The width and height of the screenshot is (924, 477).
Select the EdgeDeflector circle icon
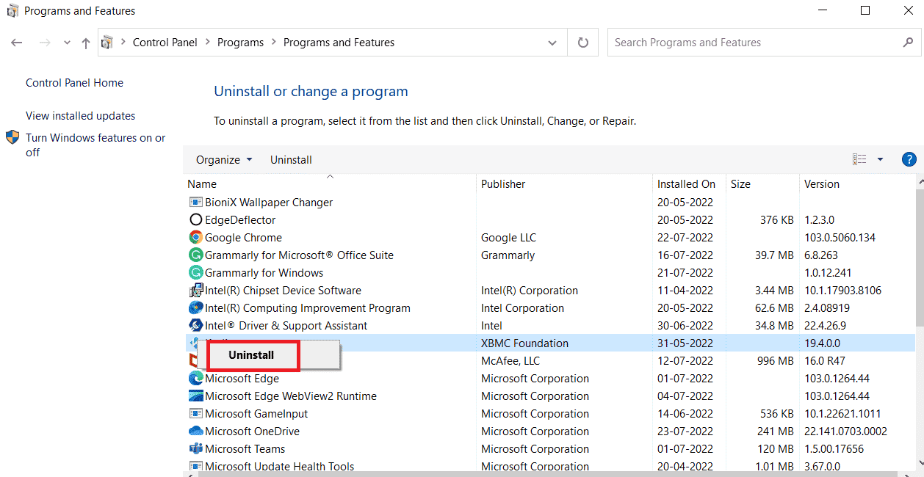click(x=195, y=219)
